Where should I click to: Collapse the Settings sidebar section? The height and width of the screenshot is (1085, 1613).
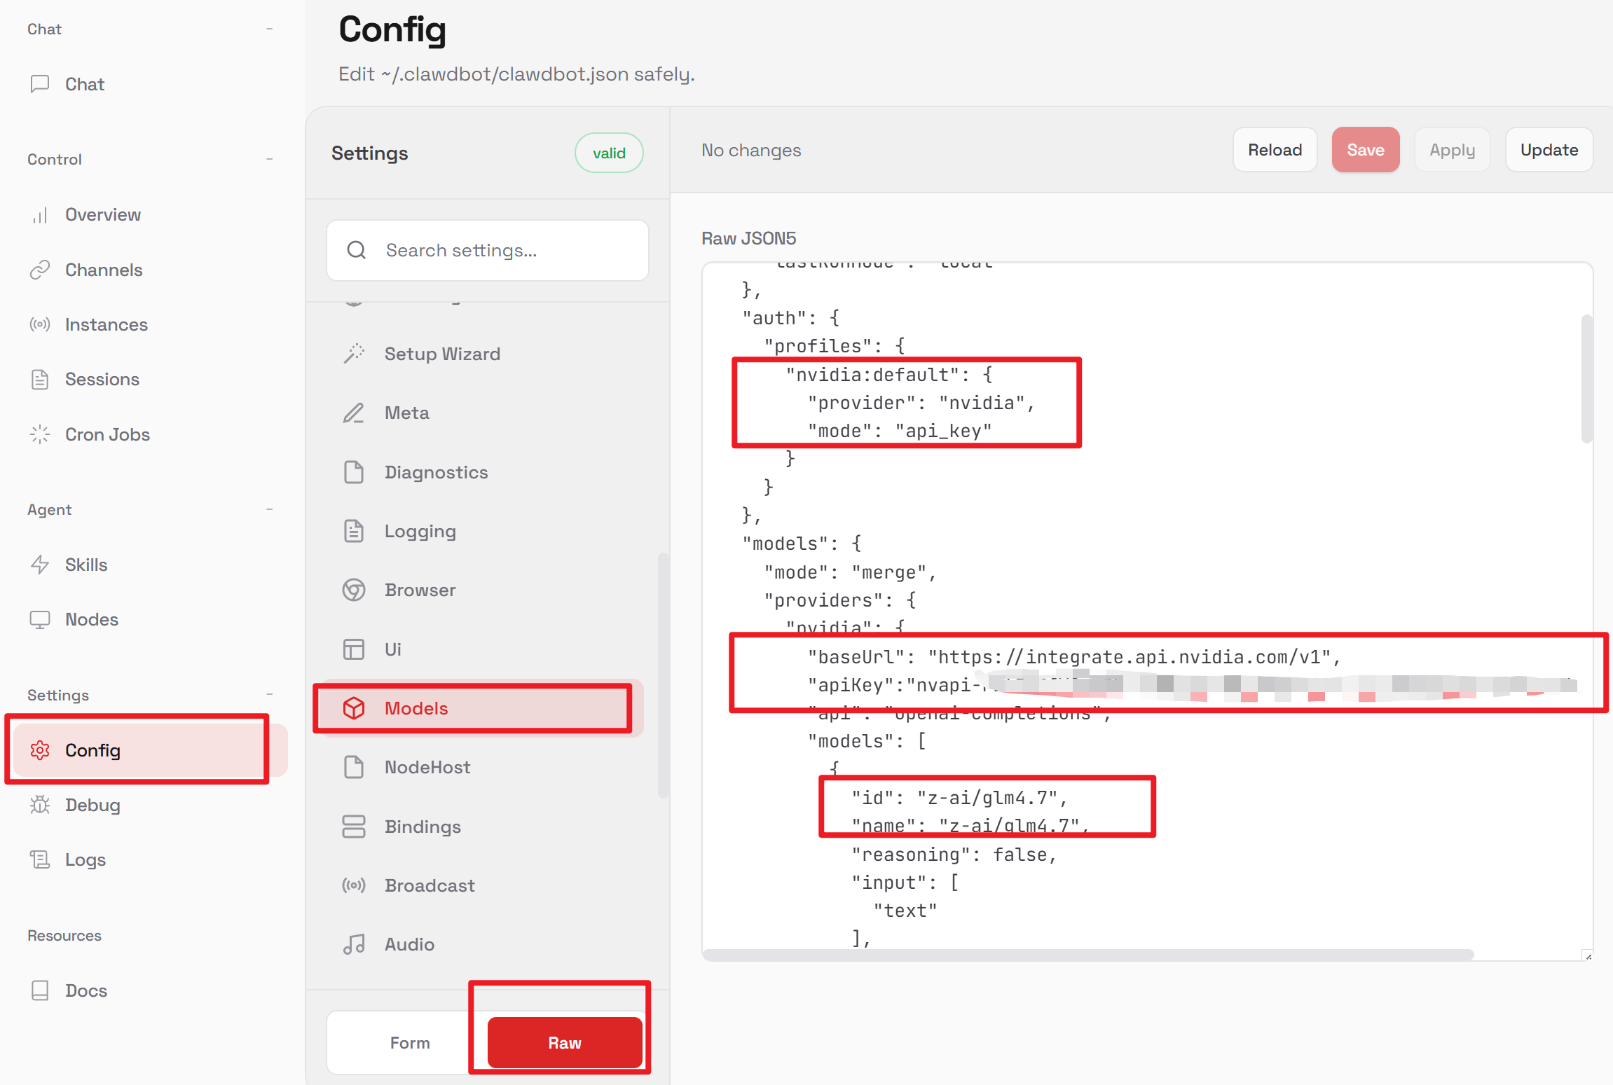(269, 694)
